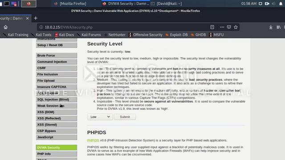The height and width of the screenshot is (160, 285).
Task: Click the Save to Pocket icon
Action: [229, 27]
